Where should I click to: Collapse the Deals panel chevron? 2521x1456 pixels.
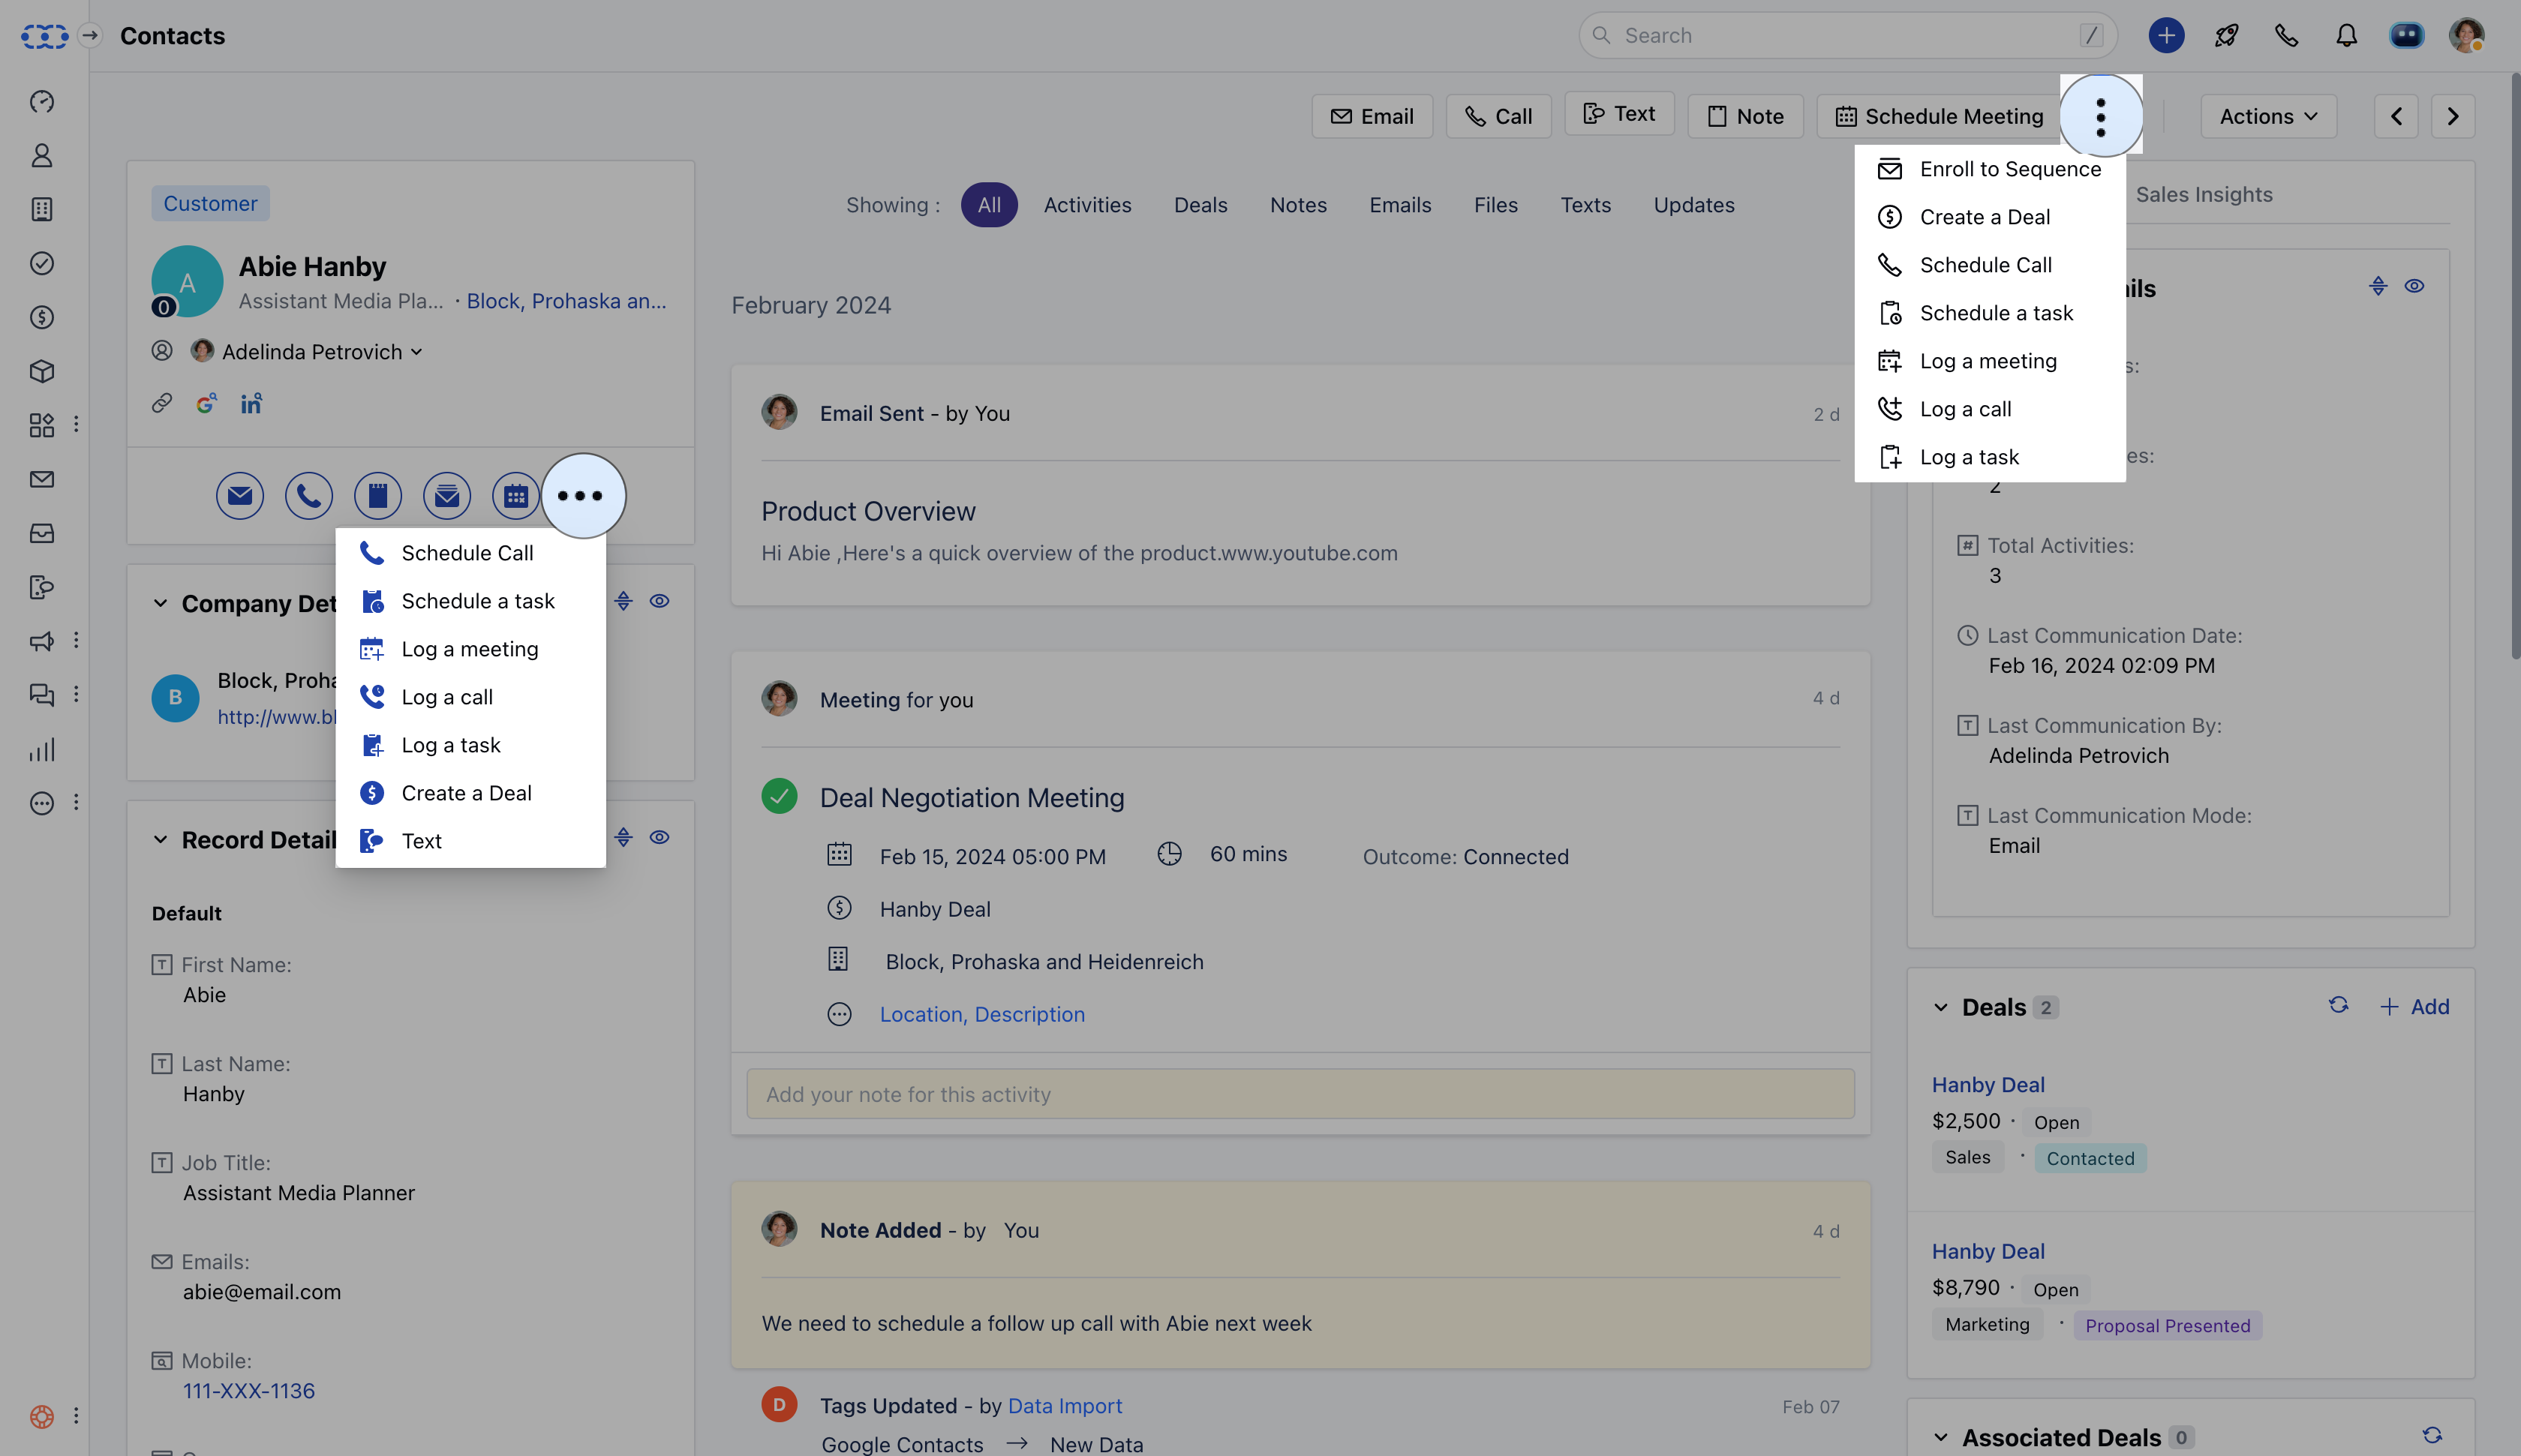(1941, 1007)
